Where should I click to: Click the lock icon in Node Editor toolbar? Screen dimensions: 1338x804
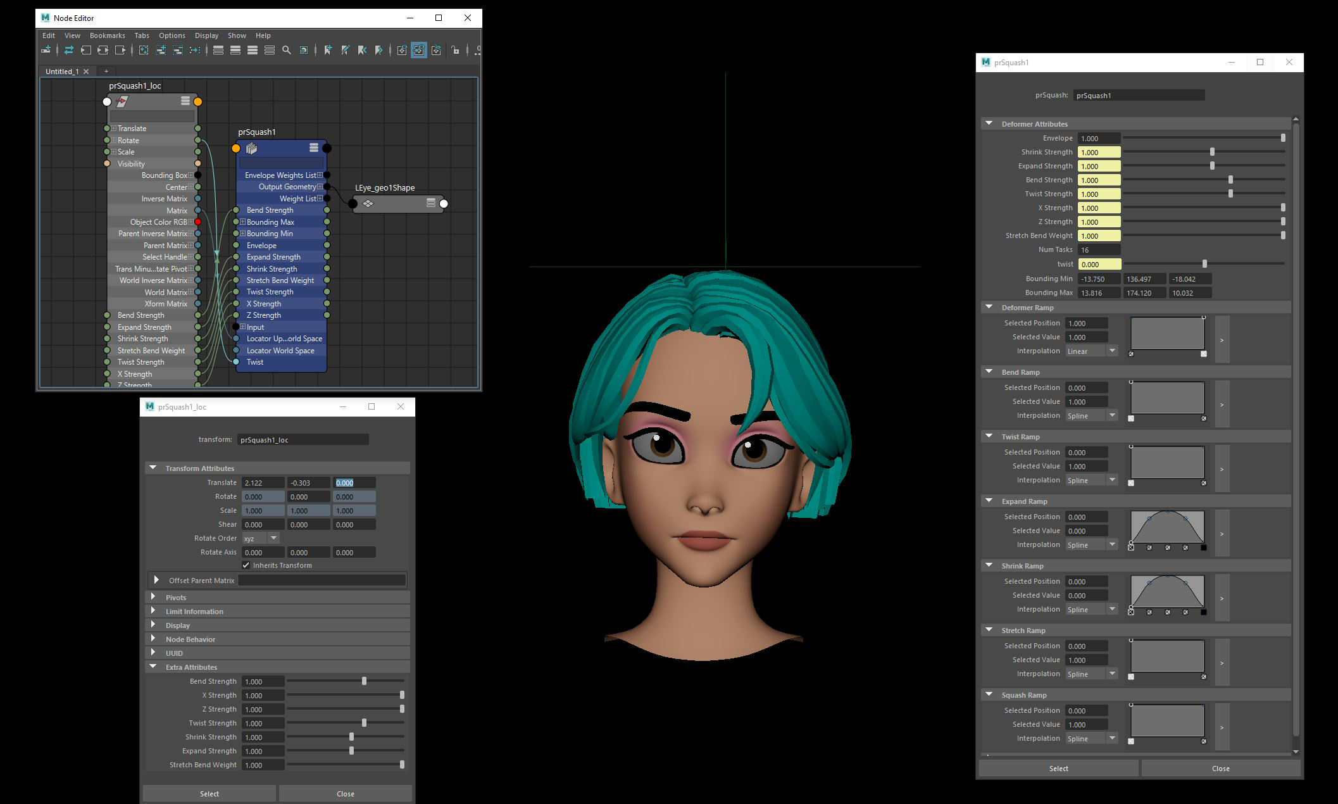455,50
